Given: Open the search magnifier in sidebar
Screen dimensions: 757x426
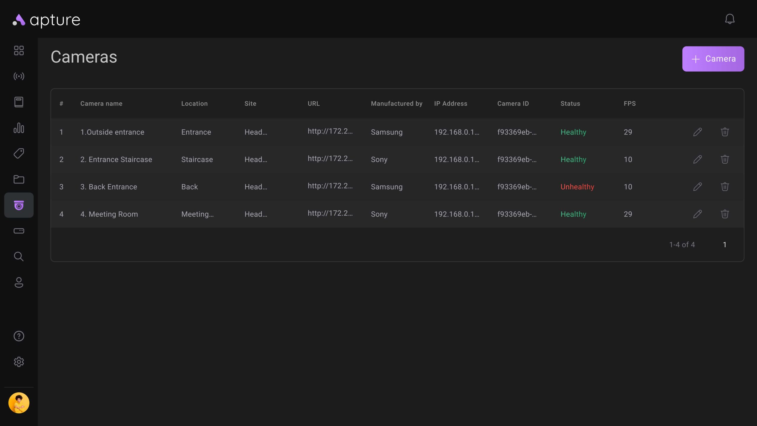Looking at the screenshot, I should click(19, 256).
